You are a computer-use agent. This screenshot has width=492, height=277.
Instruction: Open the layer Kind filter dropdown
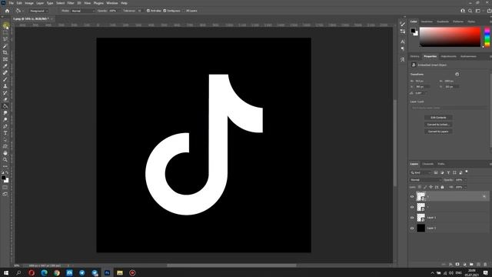(x=421, y=172)
